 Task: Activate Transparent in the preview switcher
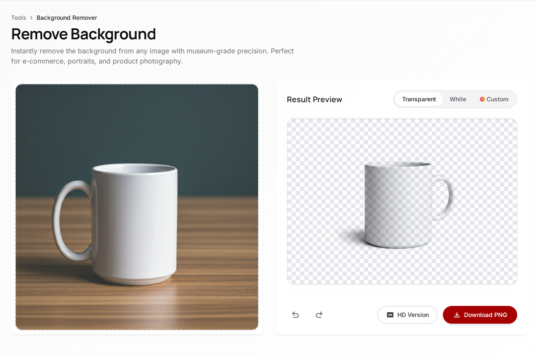click(419, 99)
